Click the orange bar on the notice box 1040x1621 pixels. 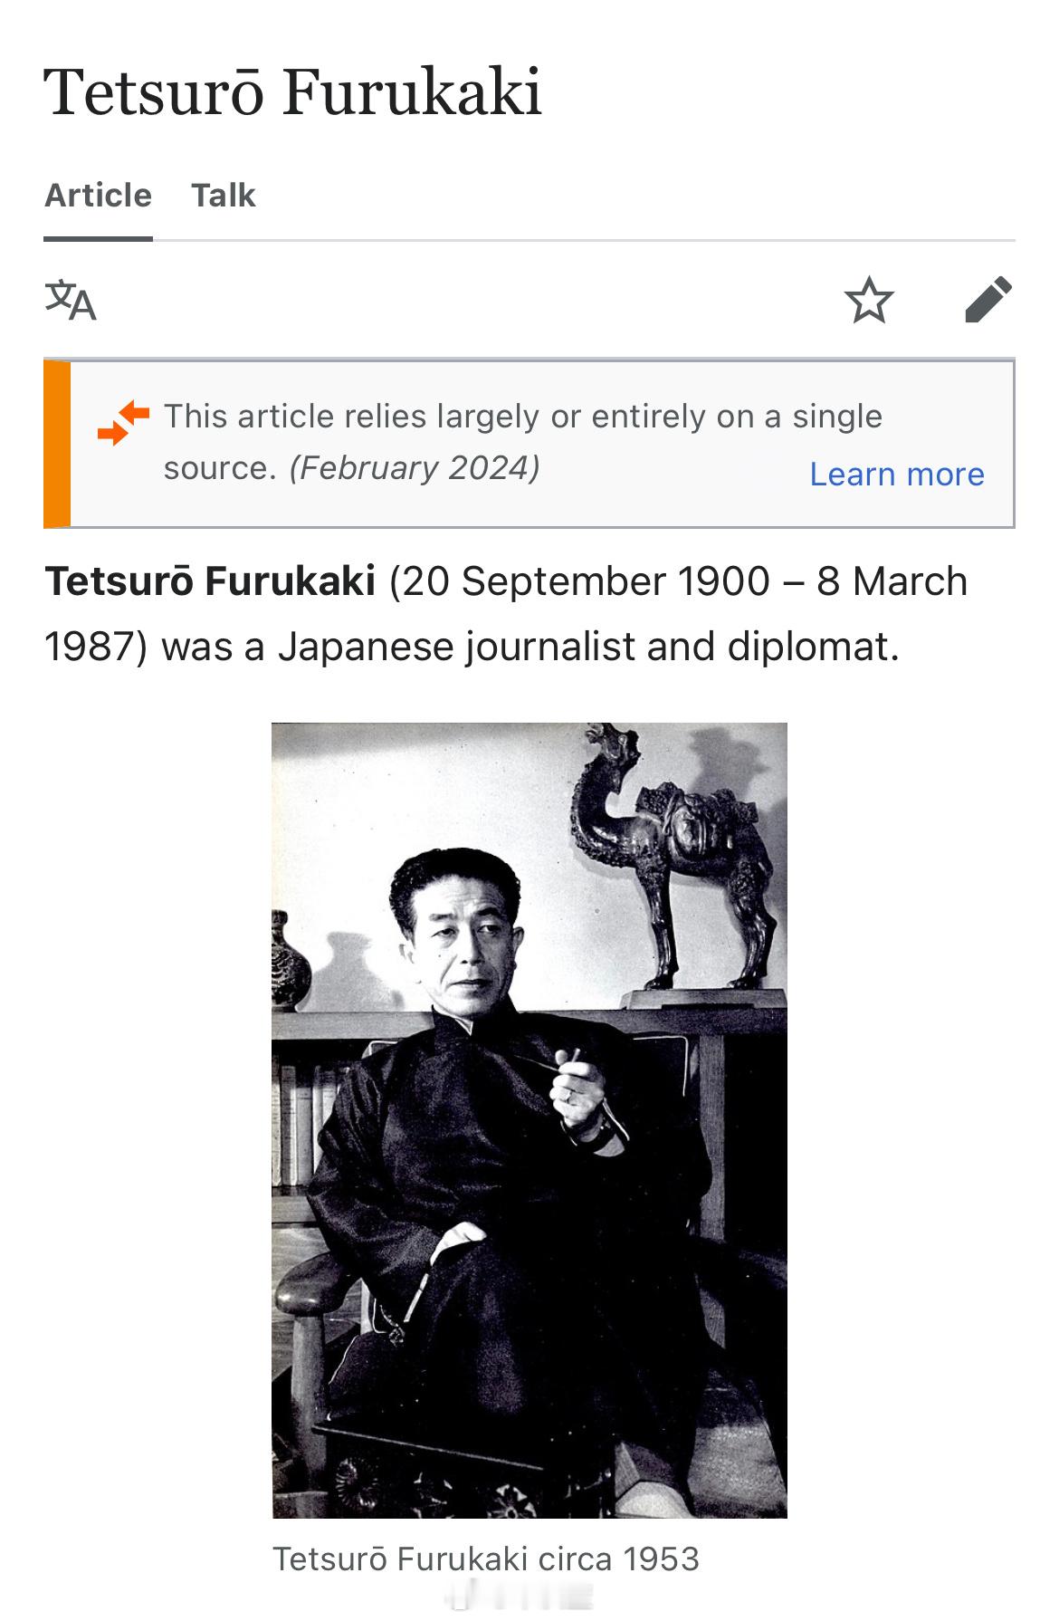57,444
